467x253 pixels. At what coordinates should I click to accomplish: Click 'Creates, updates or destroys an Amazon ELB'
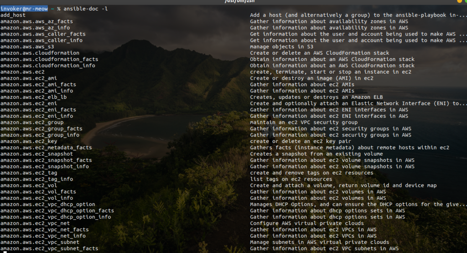(x=317, y=97)
